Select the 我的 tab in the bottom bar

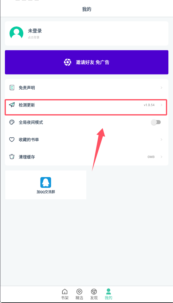pyautogui.click(x=108, y=294)
